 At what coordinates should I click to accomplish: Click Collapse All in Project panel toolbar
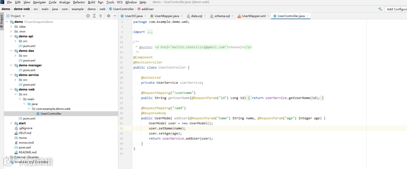pyautogui.click(x=101, y=16)
